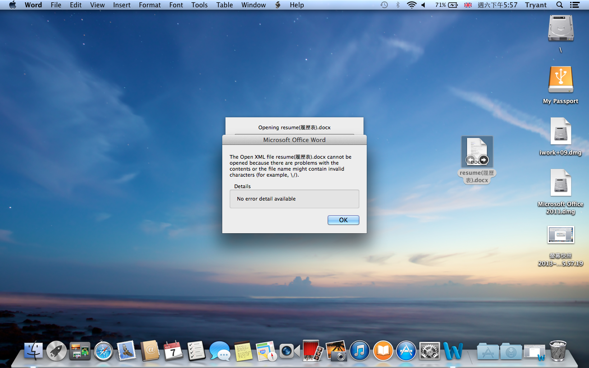Click the 'No error detail available' details box
This screenshot has height=368, width=589.
(294, 199)
